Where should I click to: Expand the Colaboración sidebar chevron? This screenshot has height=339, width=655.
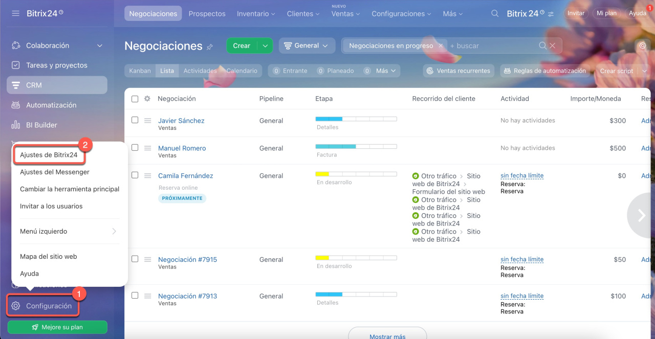100,46
